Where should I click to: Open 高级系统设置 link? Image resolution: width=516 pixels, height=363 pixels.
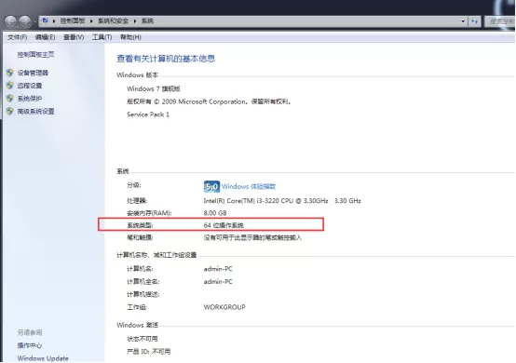[x=36, y=111]
